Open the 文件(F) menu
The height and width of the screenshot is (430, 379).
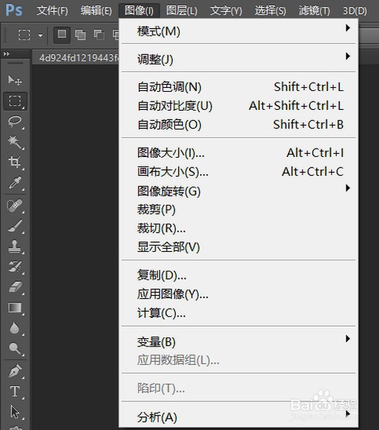52,11
